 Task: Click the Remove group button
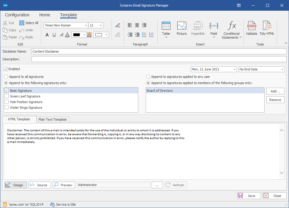coord(275,100)
